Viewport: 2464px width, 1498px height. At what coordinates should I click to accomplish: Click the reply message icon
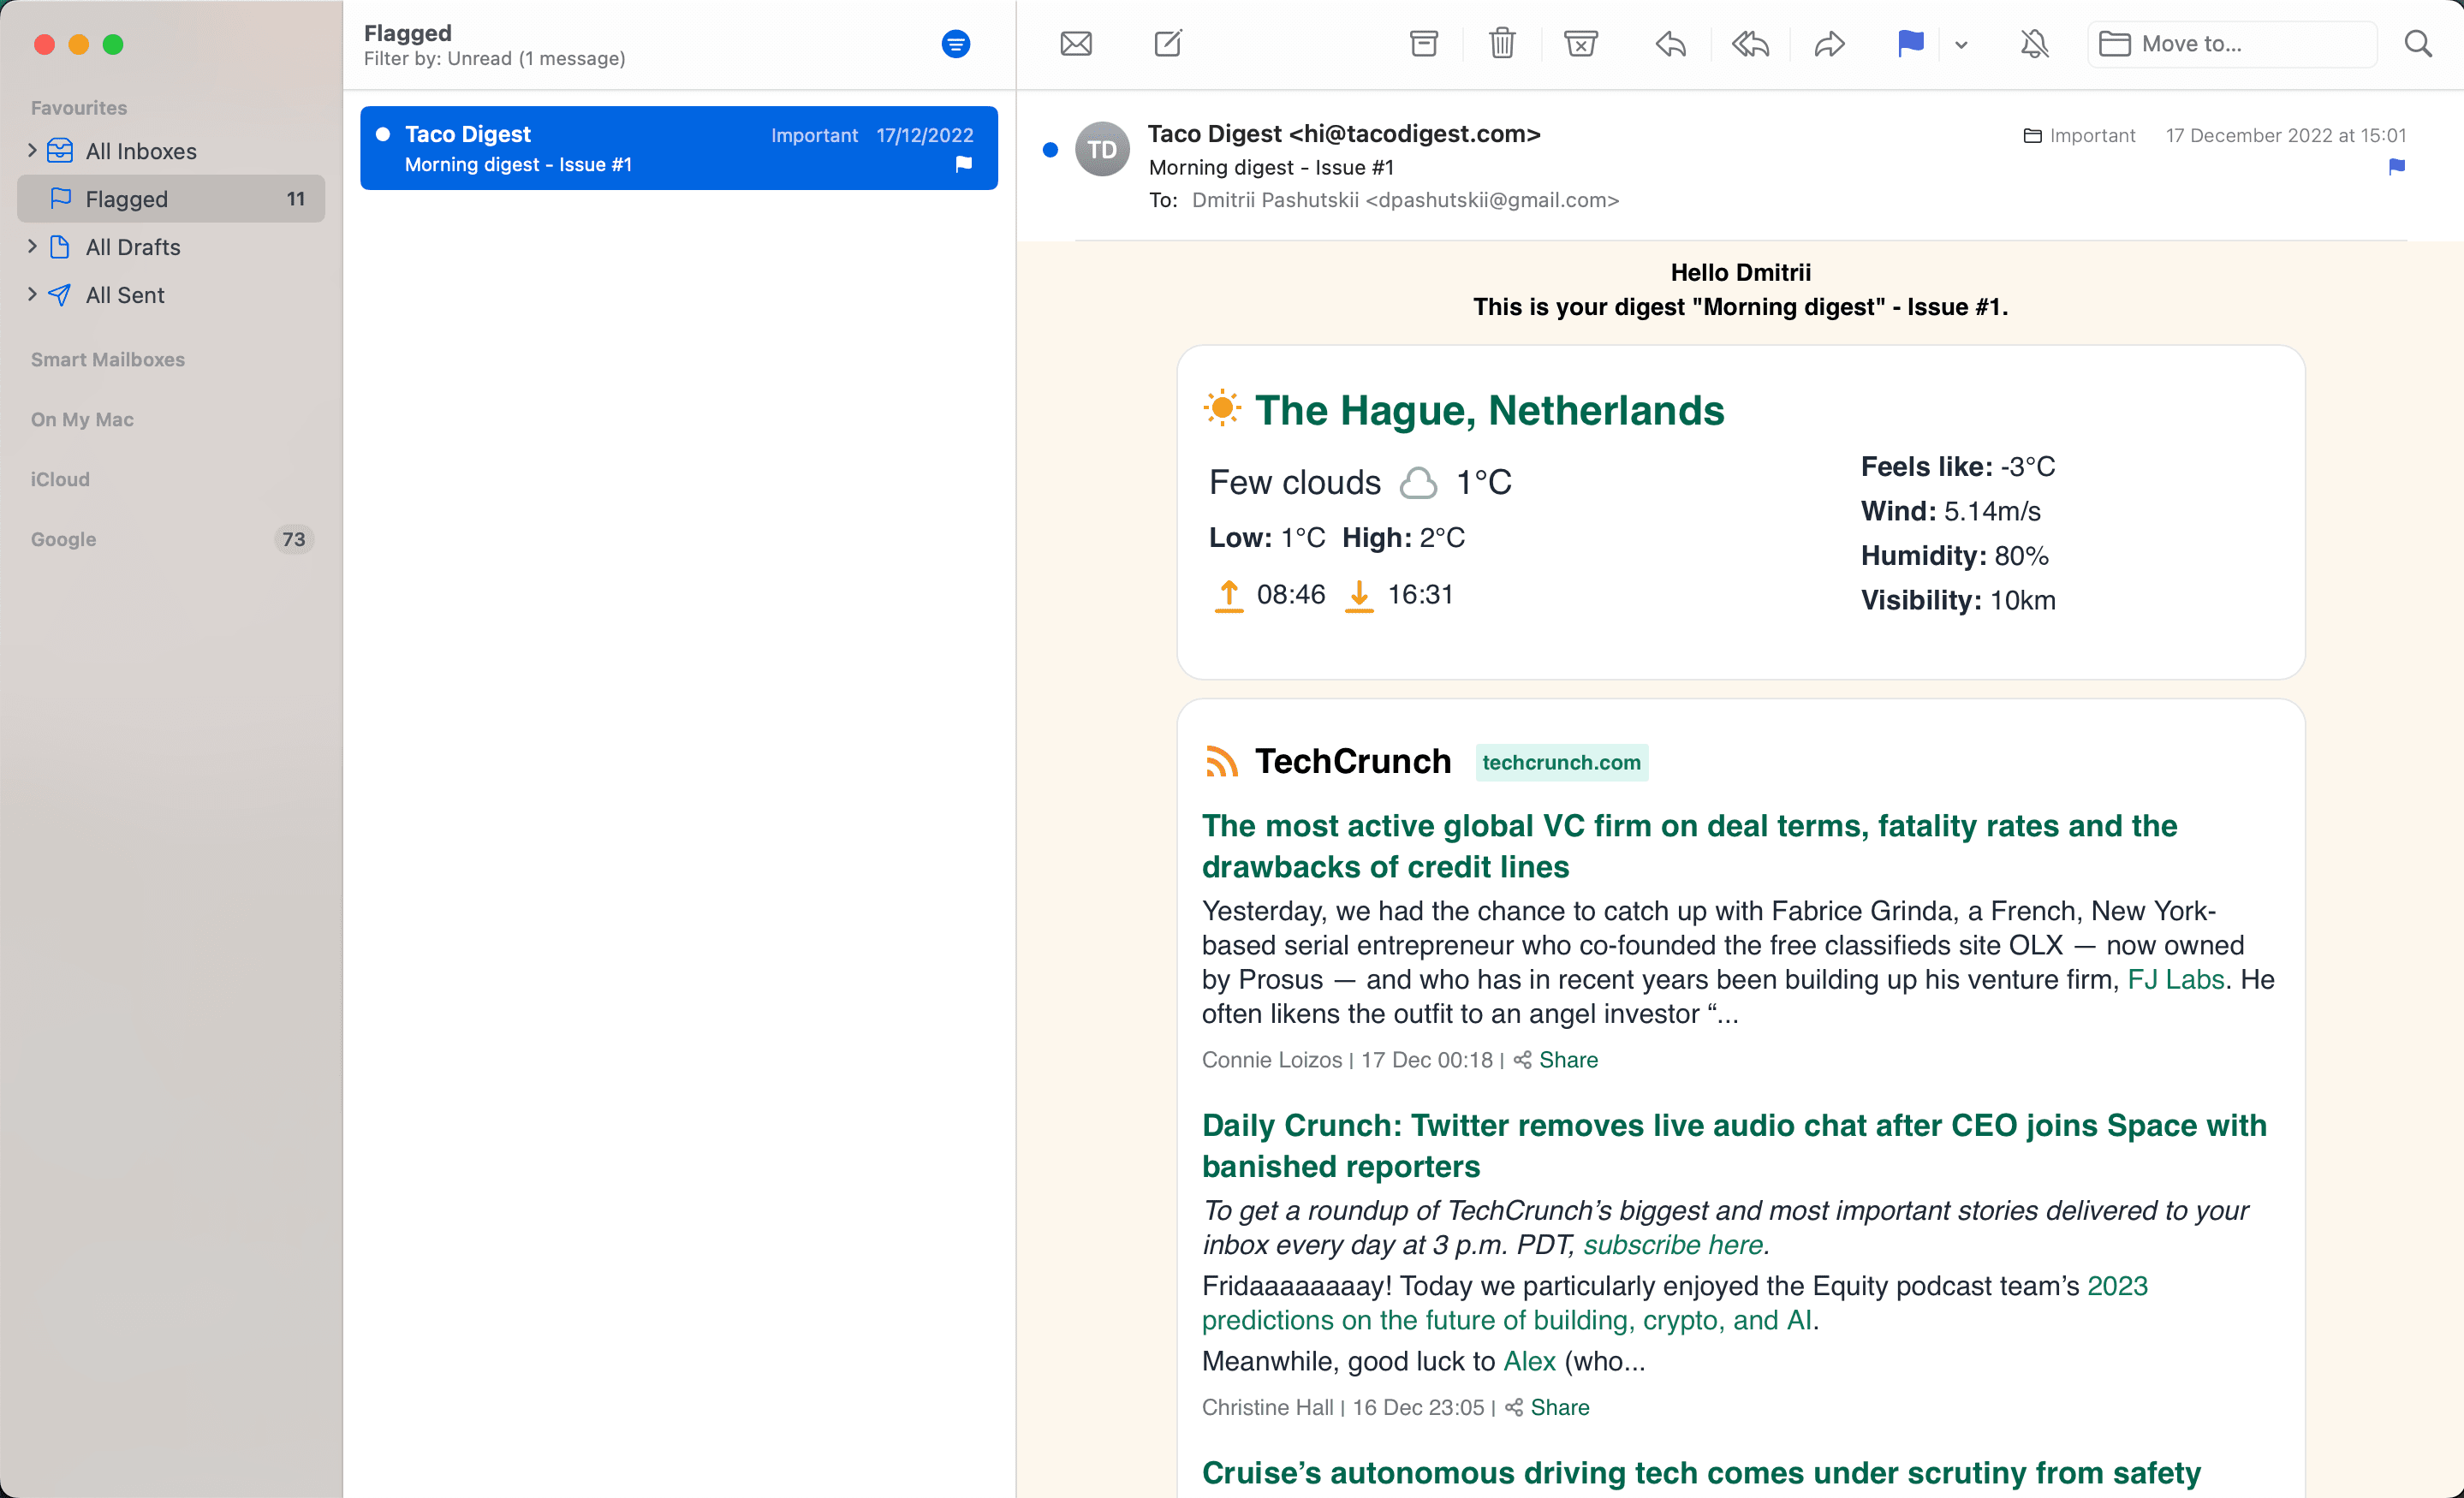[1670, 44]
